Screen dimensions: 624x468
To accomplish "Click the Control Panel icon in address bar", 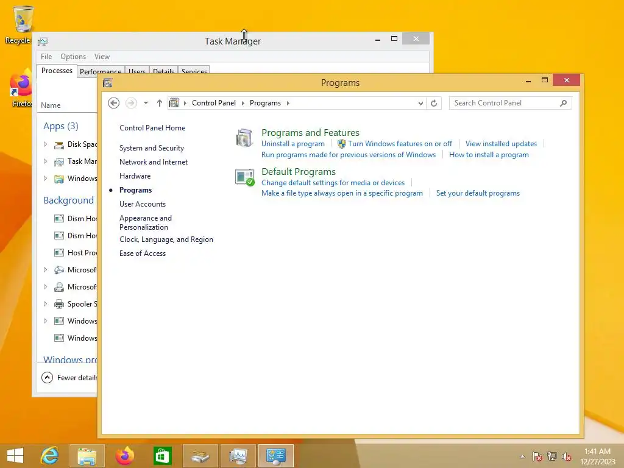I will (174, 103).
